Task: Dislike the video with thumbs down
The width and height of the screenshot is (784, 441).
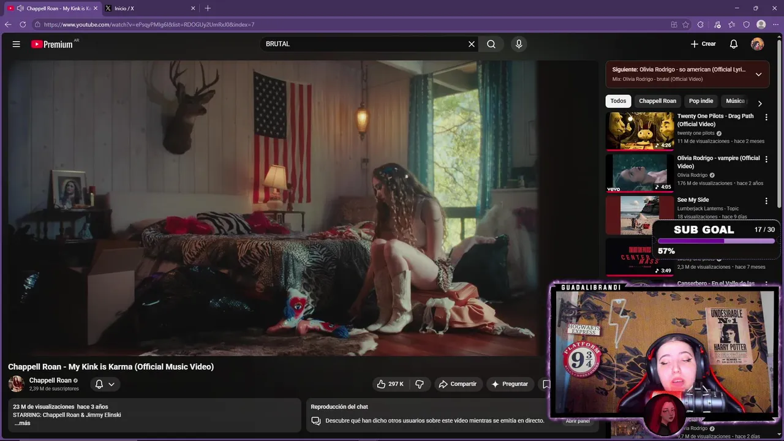Action: coord(420,384)
